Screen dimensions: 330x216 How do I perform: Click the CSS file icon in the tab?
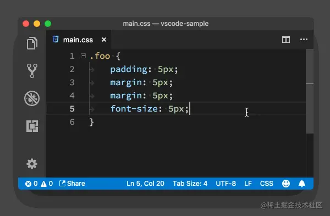[56, 40]
